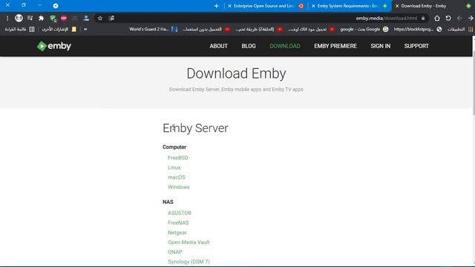This screenshot has height=267, width=475.
Task: Open the تحميل مود الاك YouTube bookmark
Action: click(312, 30)
